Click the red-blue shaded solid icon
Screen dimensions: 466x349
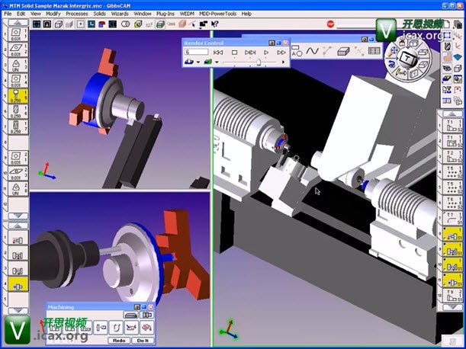(101, 24)
